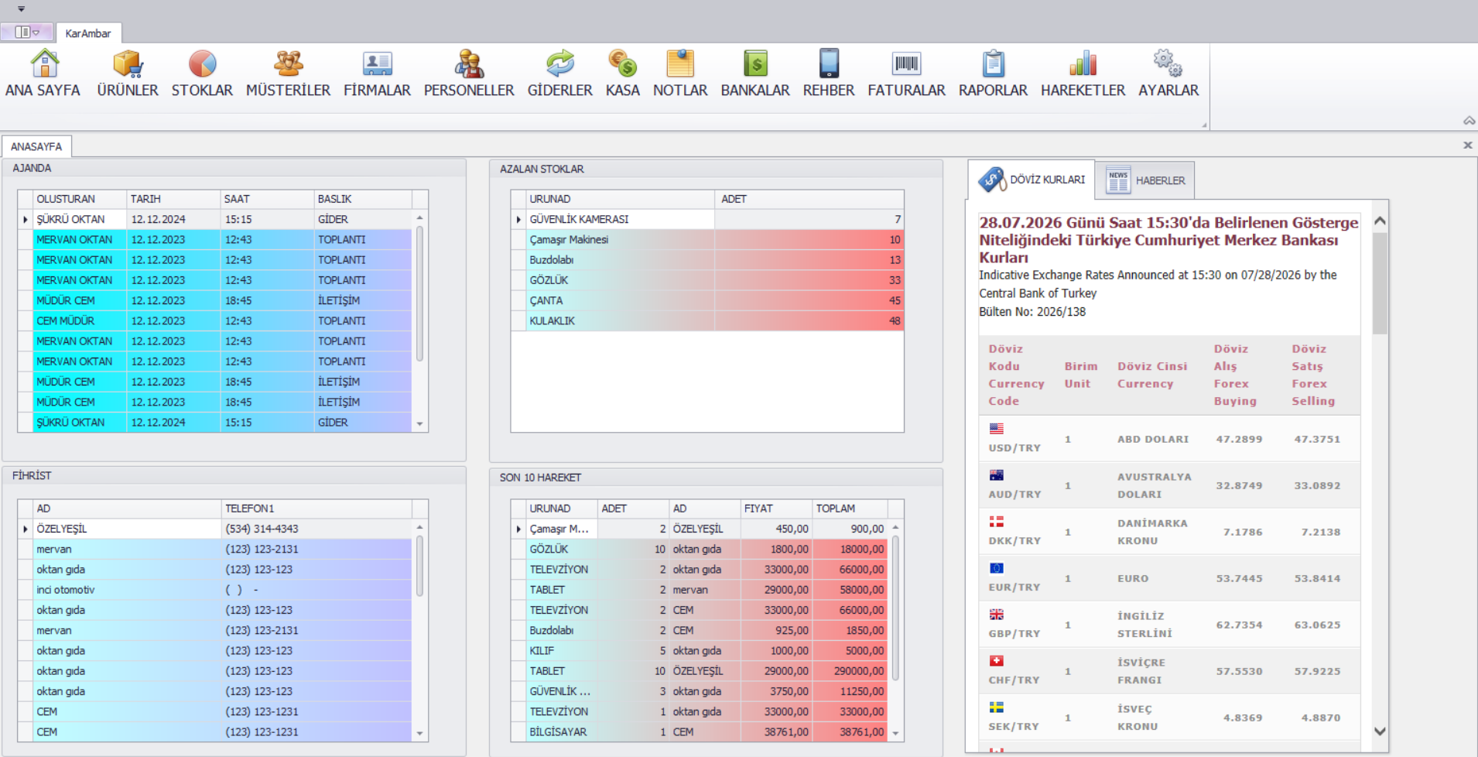Viewport: 1478px width, 757px height.
Task: Select the DÖVİZ KURLARI tab
Action: click(x=1032, y=180)
